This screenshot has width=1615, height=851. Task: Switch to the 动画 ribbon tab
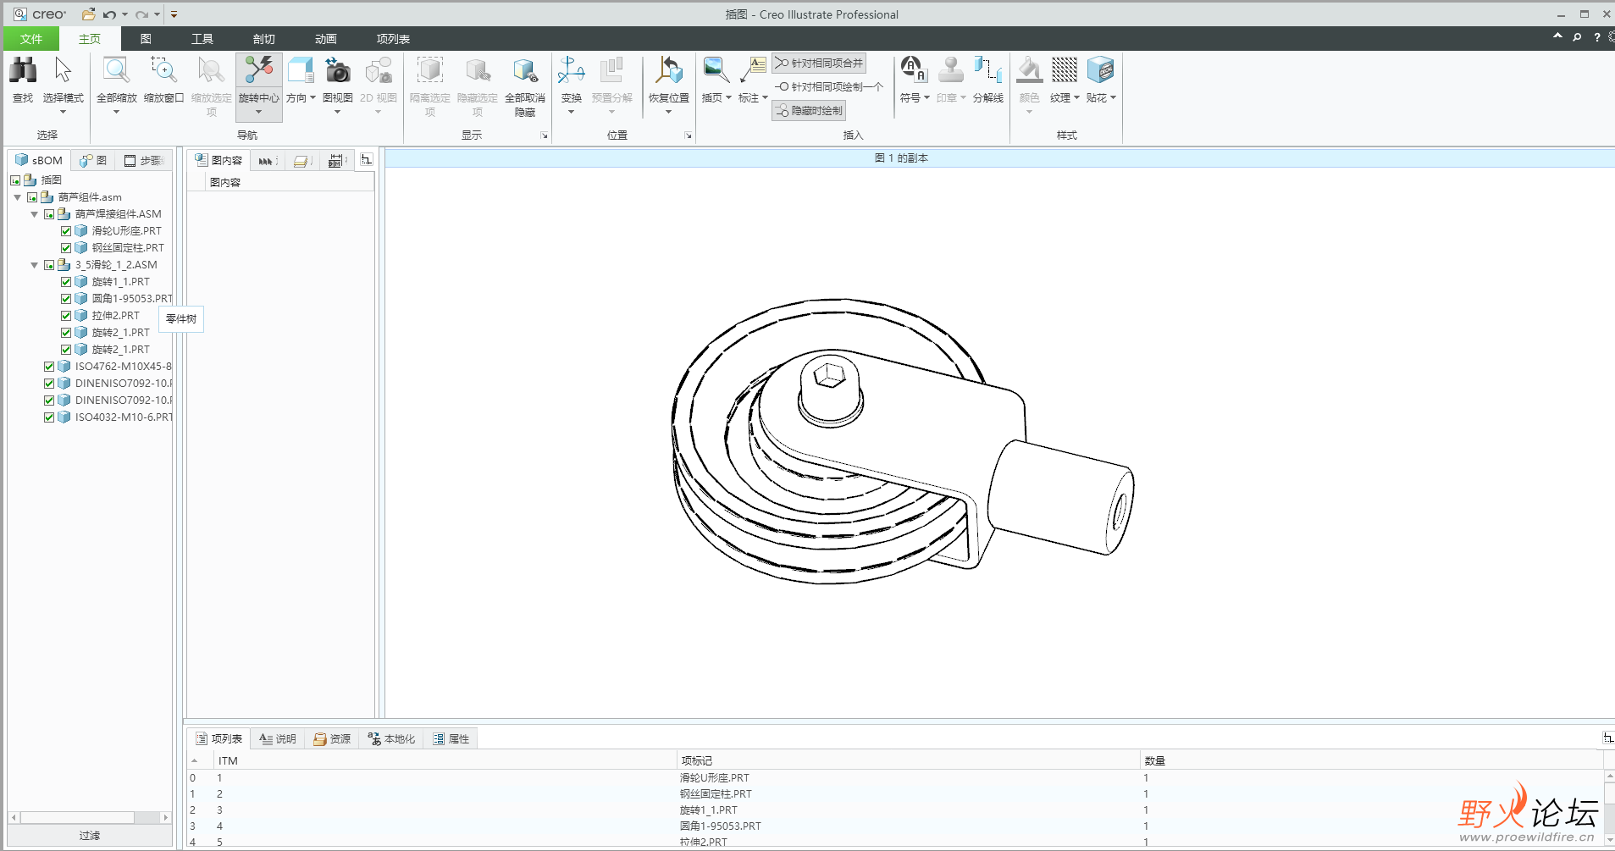coord(325,39)
